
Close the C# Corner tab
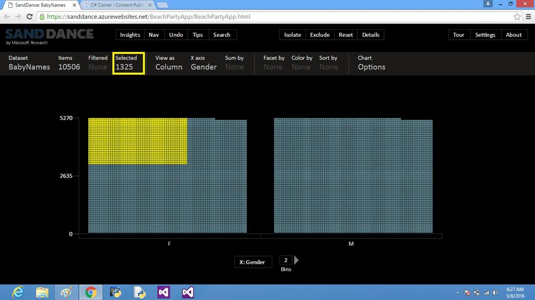point(150,5)
